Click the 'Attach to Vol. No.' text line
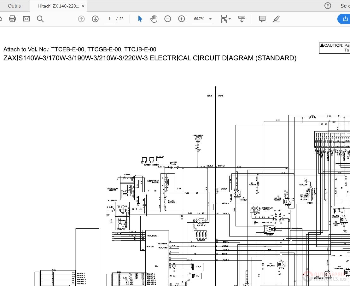The width and height of the screenshot is (350, 286). (x=80, y=49)
